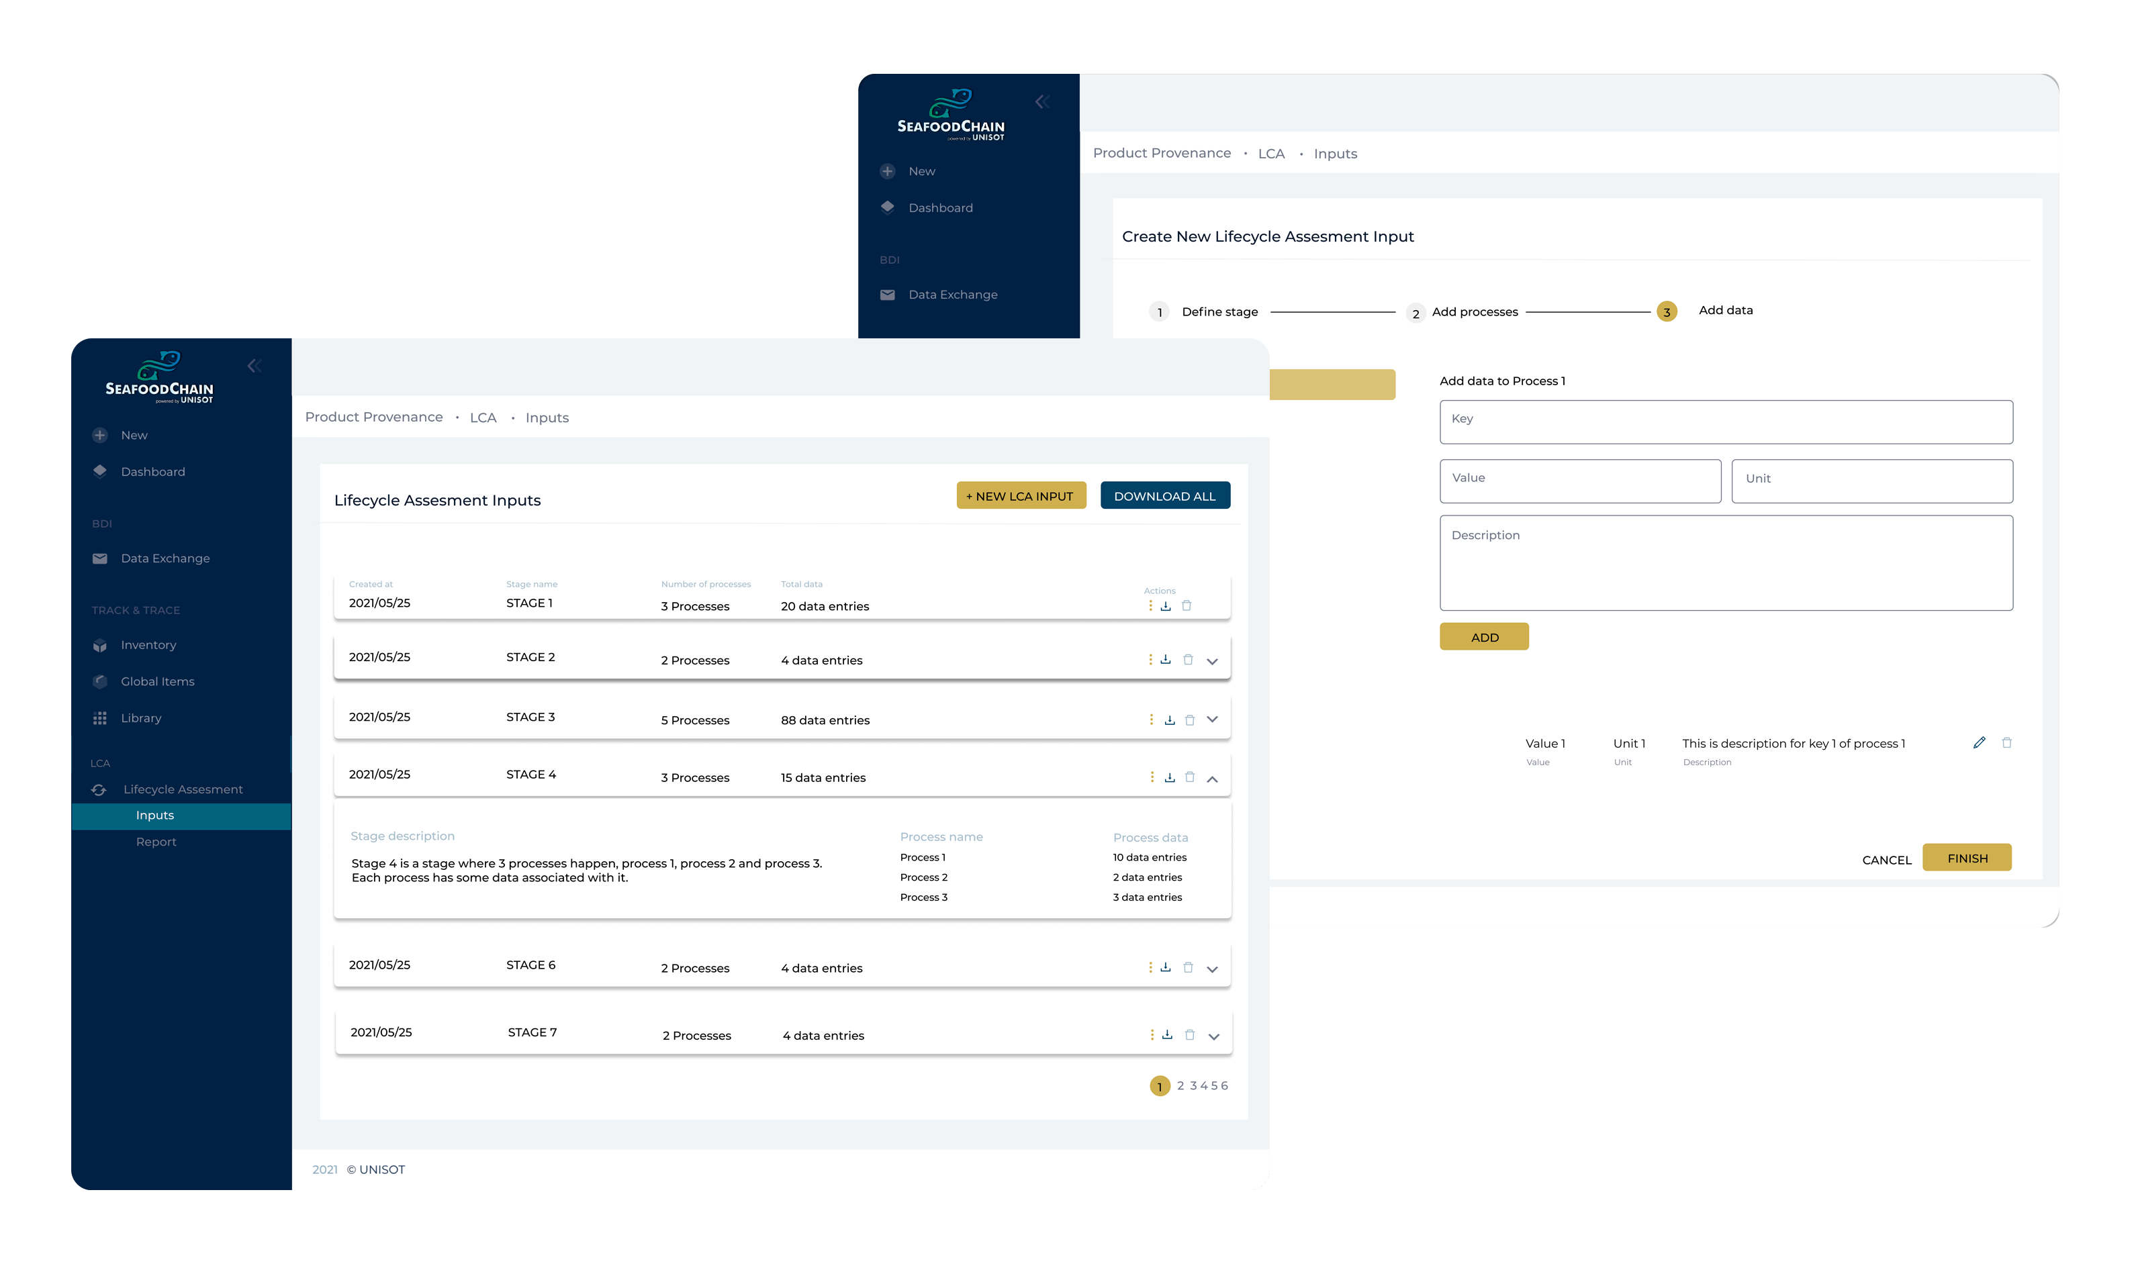Viewport: 2134px width, 1276px height.
Task: Click the ADD button to add data entry
Action: pyautogui.click(x=1484, y=636)
